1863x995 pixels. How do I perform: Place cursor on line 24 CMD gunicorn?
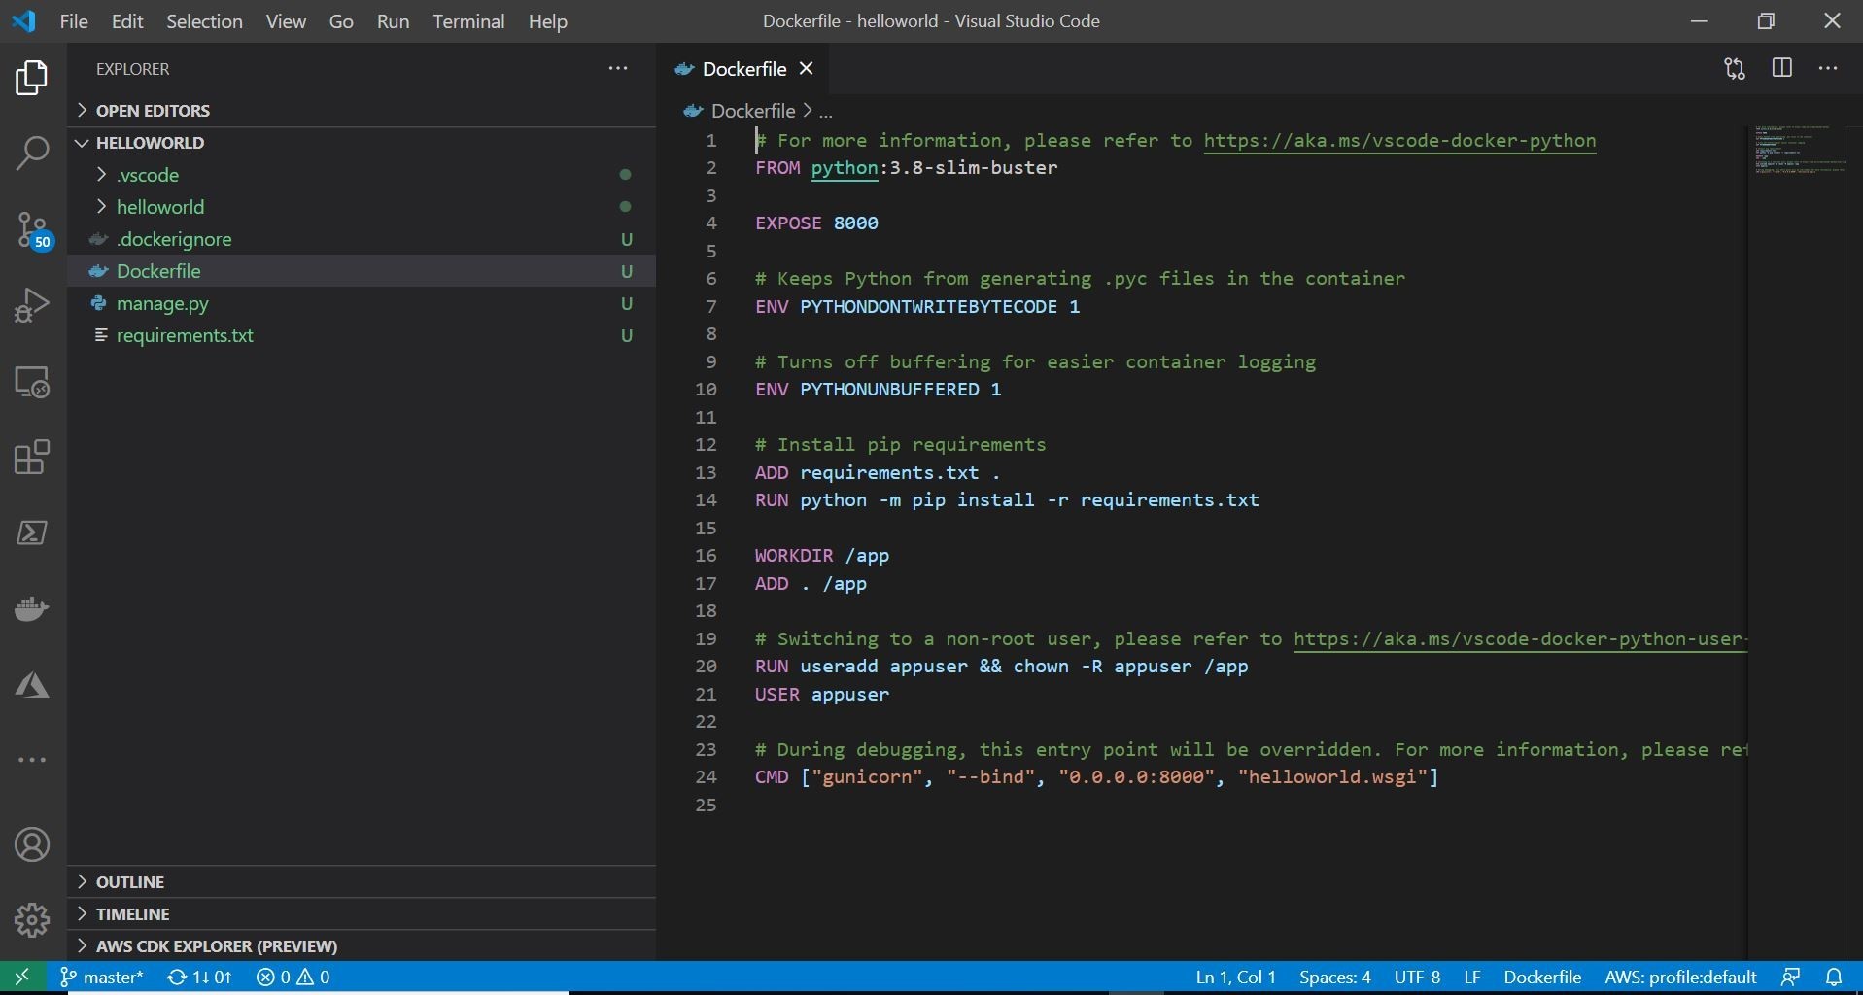[x=1096, y=777]
